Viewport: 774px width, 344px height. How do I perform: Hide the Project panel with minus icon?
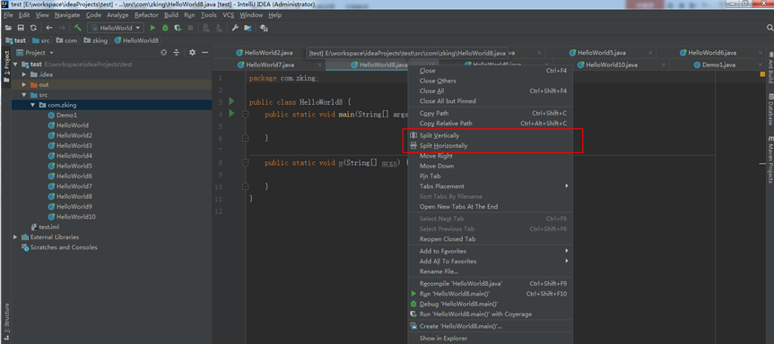click(204, 52)
